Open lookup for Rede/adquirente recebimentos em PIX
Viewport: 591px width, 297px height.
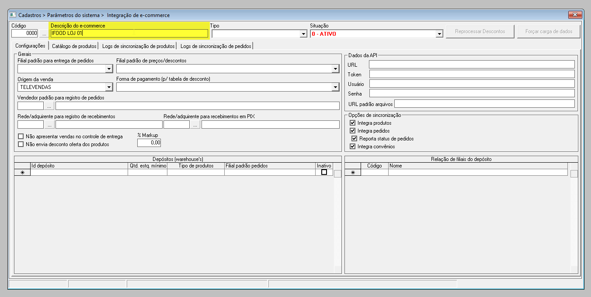point(195,125)
